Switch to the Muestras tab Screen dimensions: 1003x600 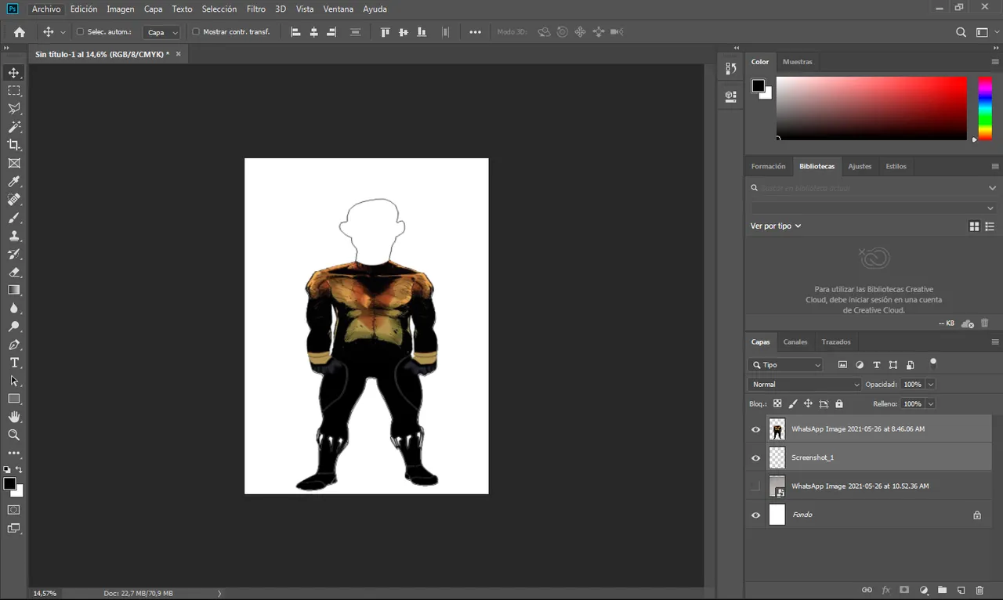click(798, 62)
